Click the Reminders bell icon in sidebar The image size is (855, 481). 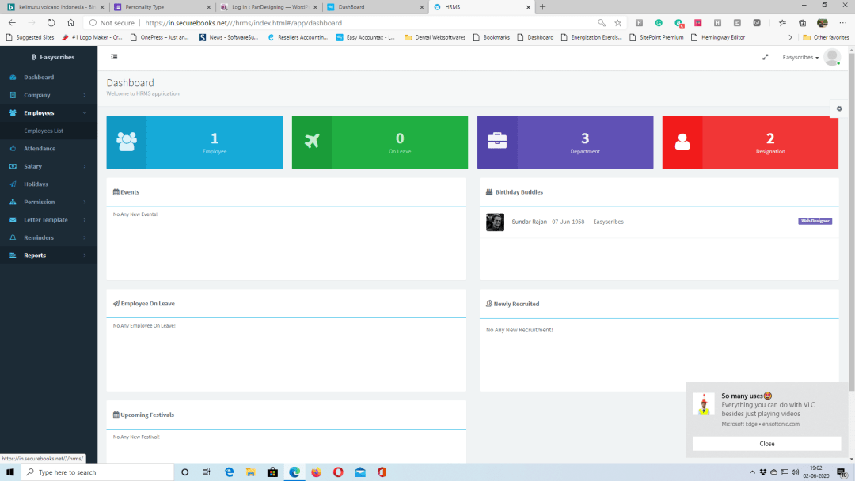(13, 237)
